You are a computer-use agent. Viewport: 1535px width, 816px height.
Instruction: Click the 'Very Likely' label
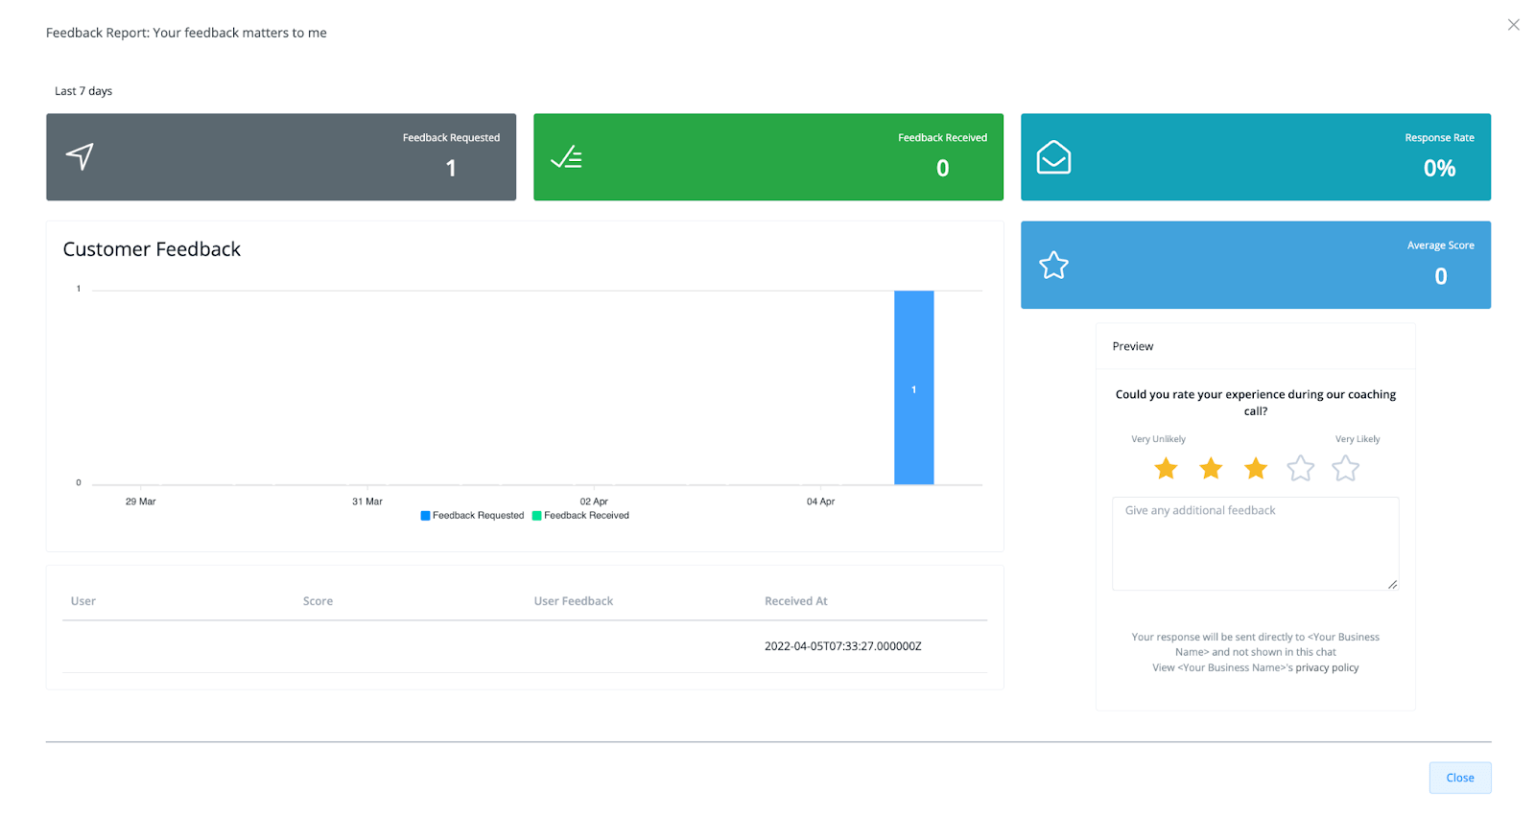[1358, 439]
